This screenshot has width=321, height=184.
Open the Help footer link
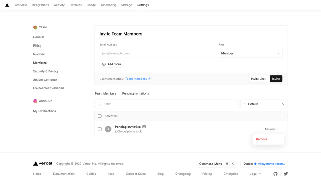point(111,174)
